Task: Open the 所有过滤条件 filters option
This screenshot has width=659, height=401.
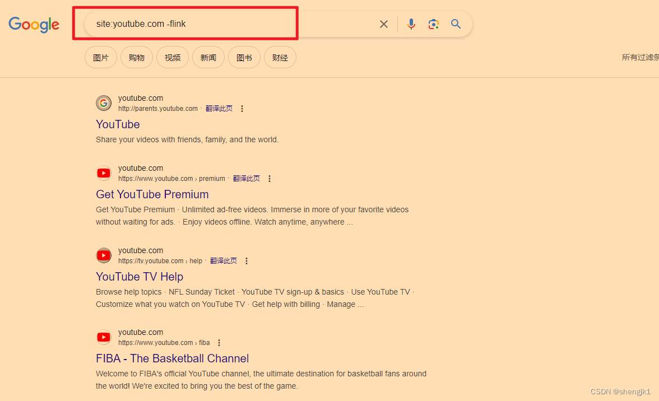Action: click(640, 57)
